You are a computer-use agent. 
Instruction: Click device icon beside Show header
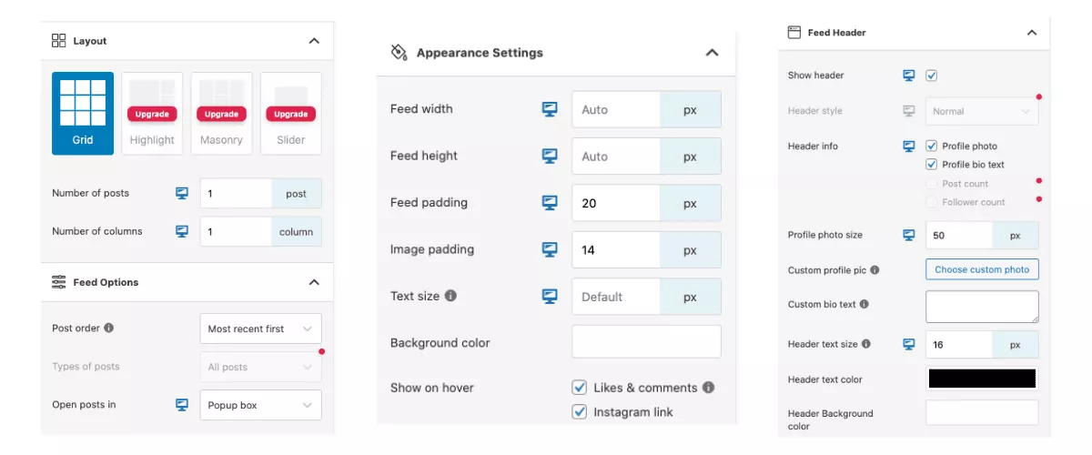909,76
